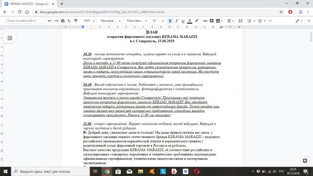Insert an image
Image resolution: width=313 pixels, height=176 pixels.
[x=218, y=21]
